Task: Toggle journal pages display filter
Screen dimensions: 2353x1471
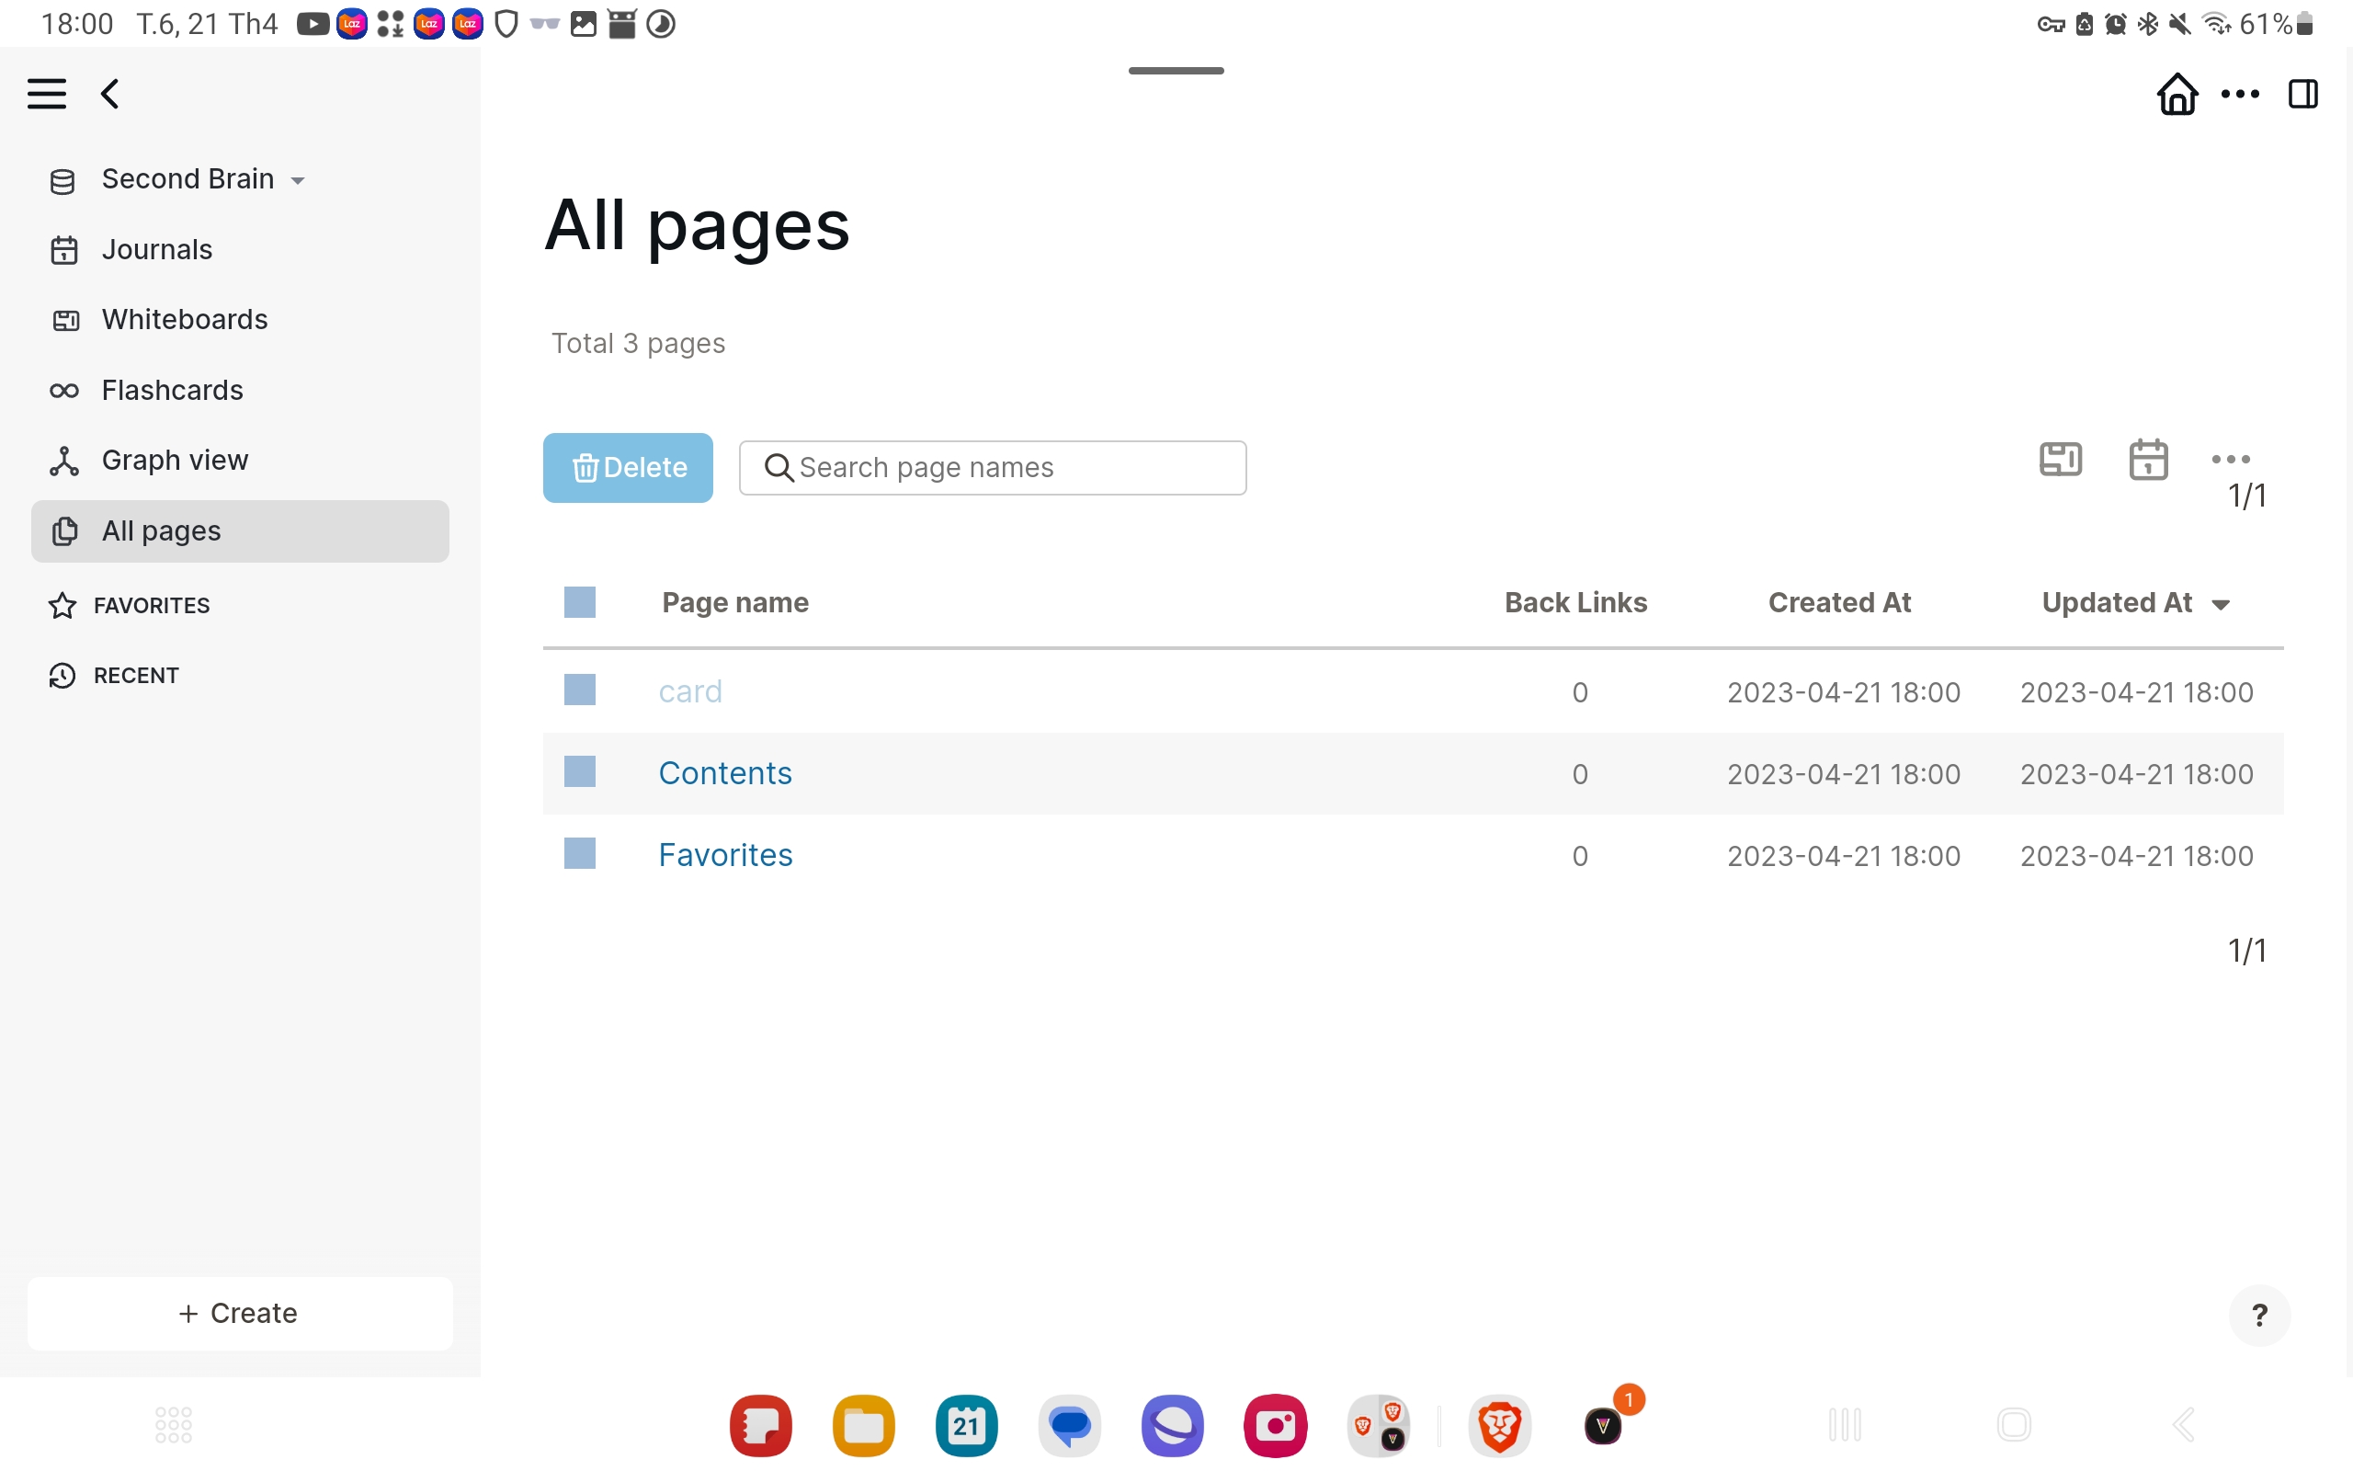Action: pyautogui.click(x=2149, y=459)
